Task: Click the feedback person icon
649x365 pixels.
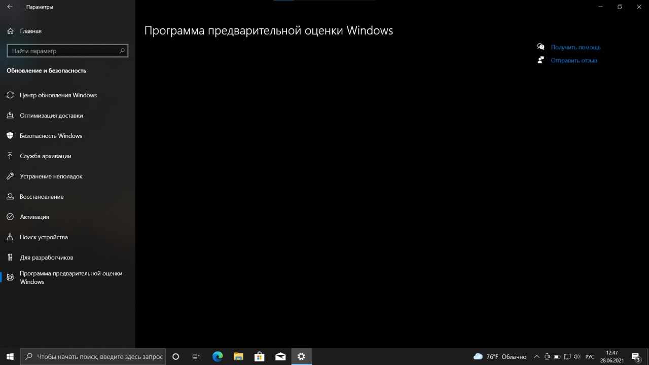Action: pyautogui.click(x=540, y=60)
